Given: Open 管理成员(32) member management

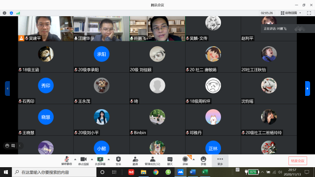Looking at the screenshot, I should point(153,161).
